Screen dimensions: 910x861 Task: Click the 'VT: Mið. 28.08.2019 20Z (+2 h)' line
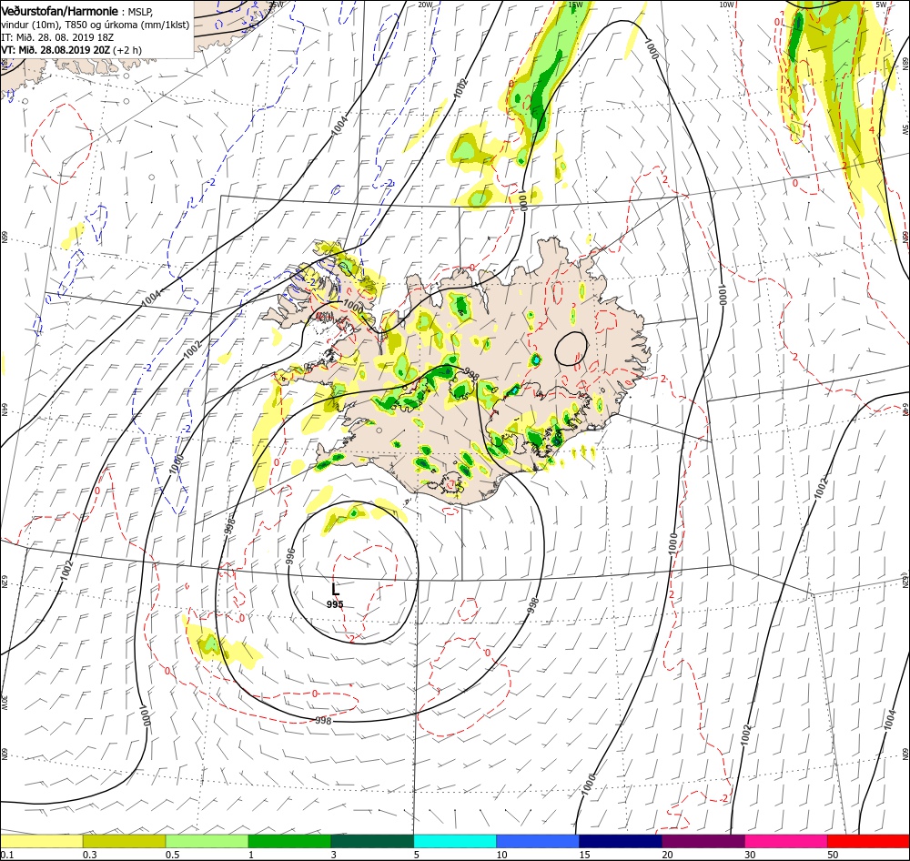[x=71, y=50]
